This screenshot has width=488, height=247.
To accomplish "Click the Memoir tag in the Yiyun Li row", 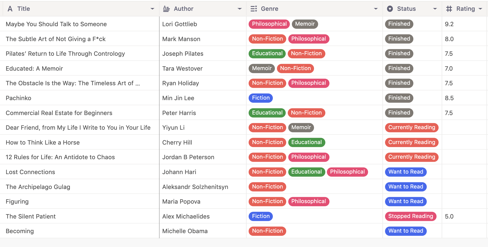I will click(301, 127).
